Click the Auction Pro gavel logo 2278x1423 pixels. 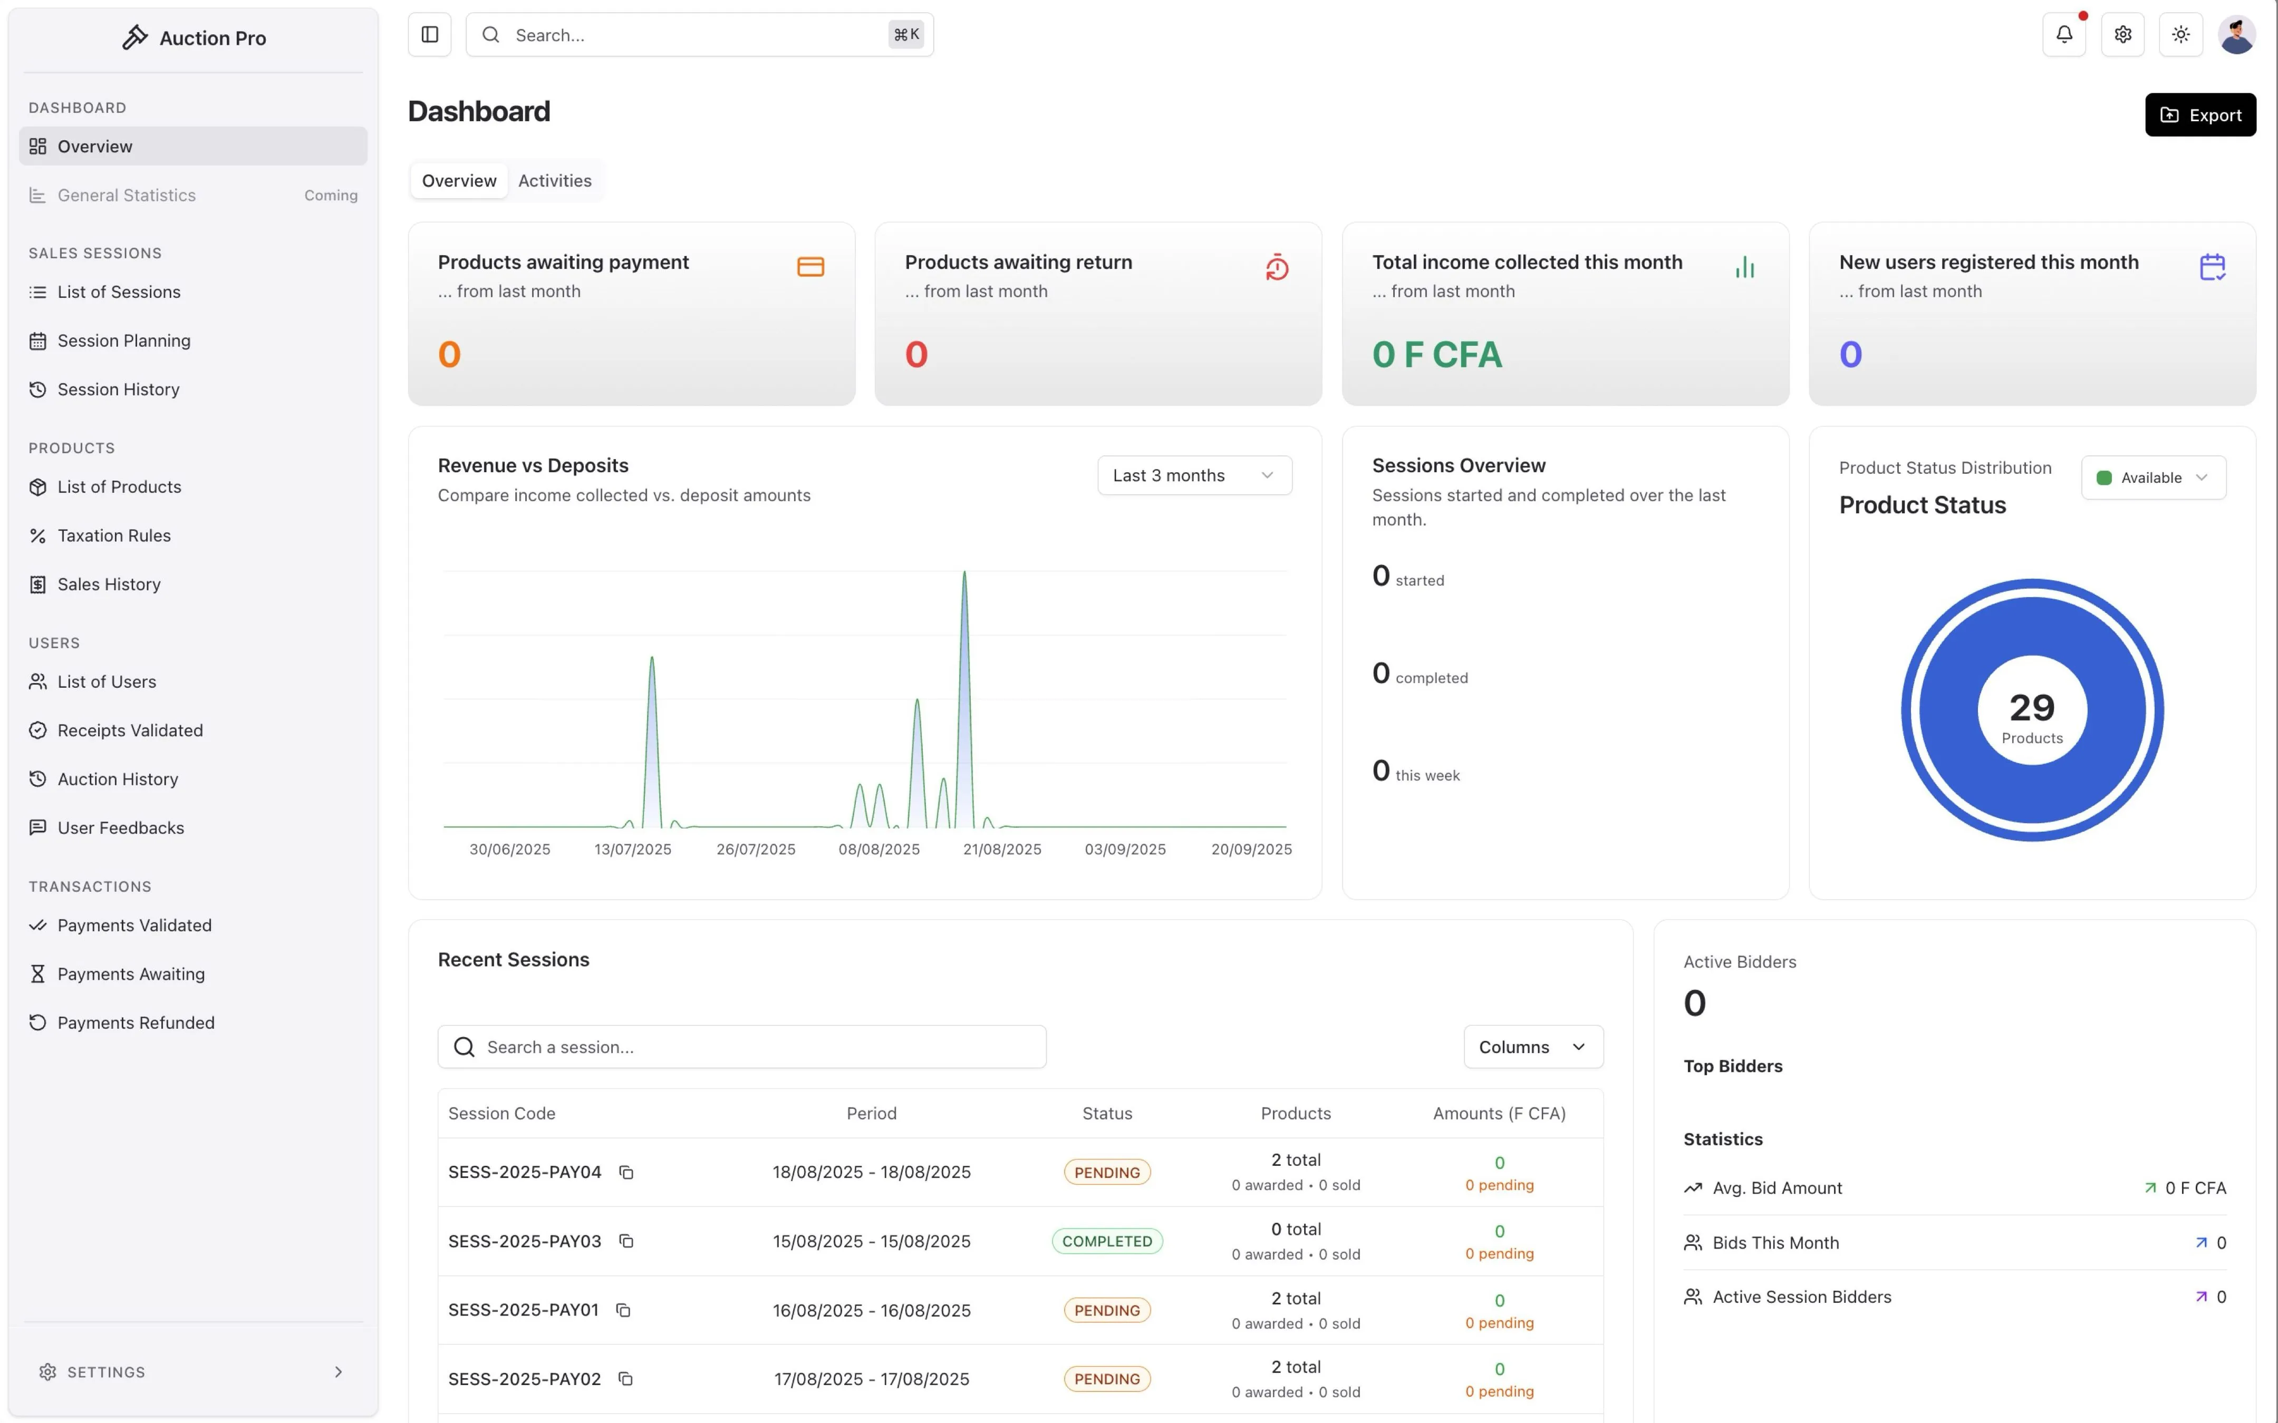136,37
